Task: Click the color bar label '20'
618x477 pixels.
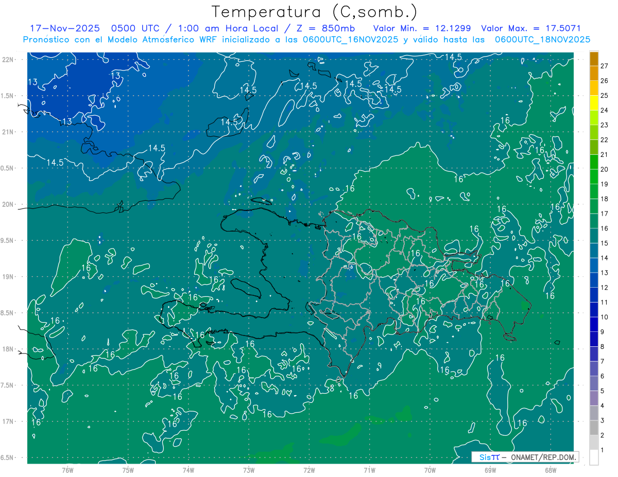Action: [x=605, y=169]
